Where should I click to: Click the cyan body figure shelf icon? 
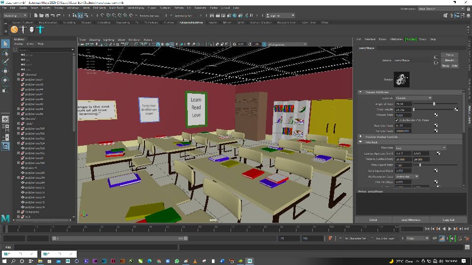coord(40,29)
